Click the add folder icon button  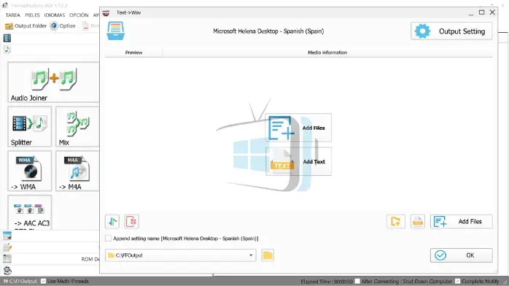396,222
